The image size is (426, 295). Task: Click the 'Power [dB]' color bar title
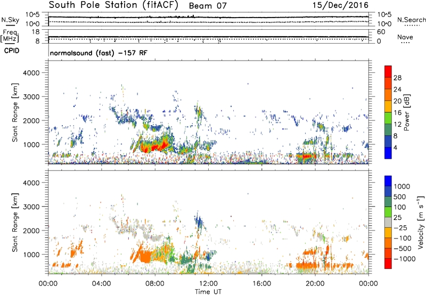click(x=406, y=112)
